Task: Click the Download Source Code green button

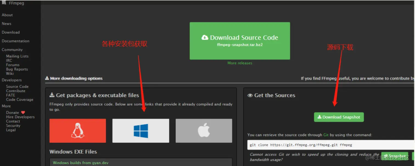Action: (x=240, y=41)
